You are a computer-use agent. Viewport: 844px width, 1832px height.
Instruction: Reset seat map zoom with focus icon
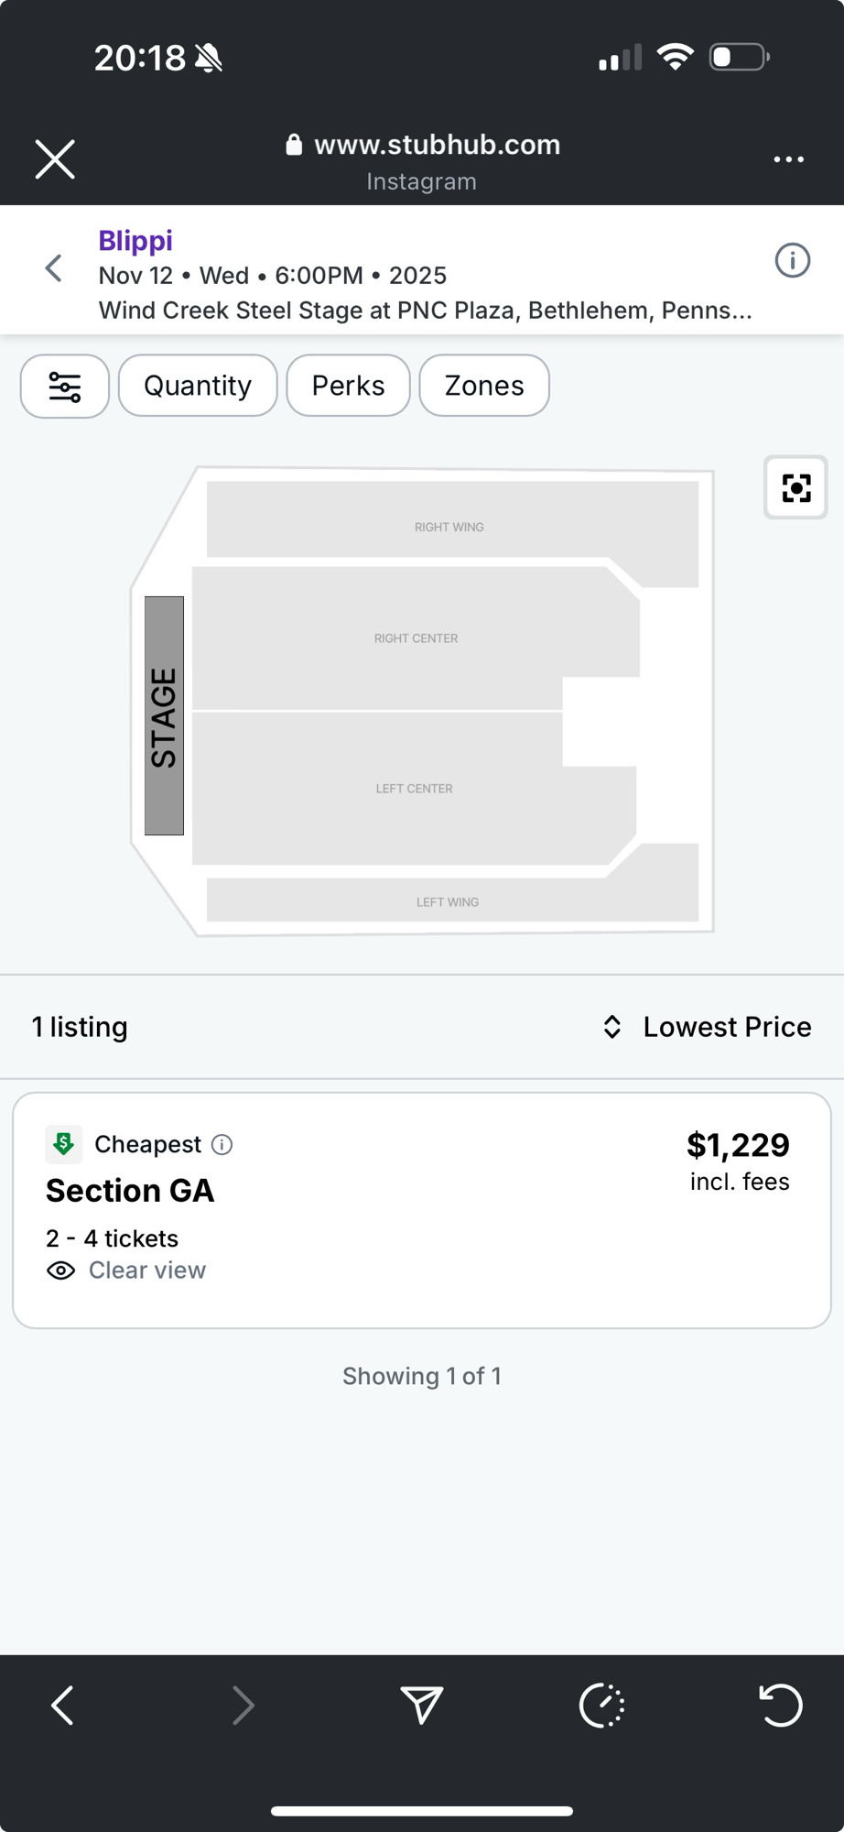795,487
